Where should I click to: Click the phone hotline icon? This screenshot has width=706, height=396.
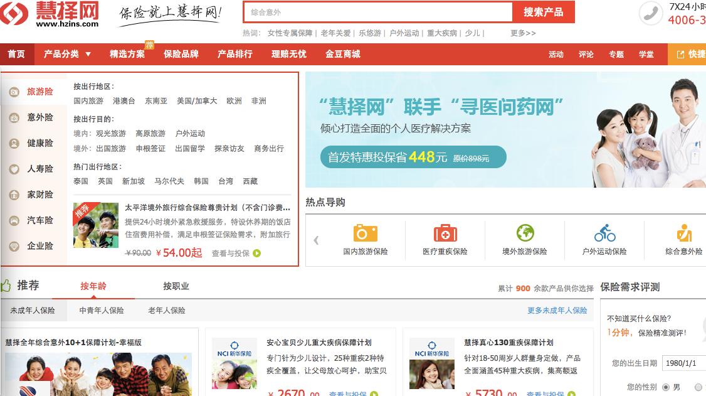[x=651, y=13]
